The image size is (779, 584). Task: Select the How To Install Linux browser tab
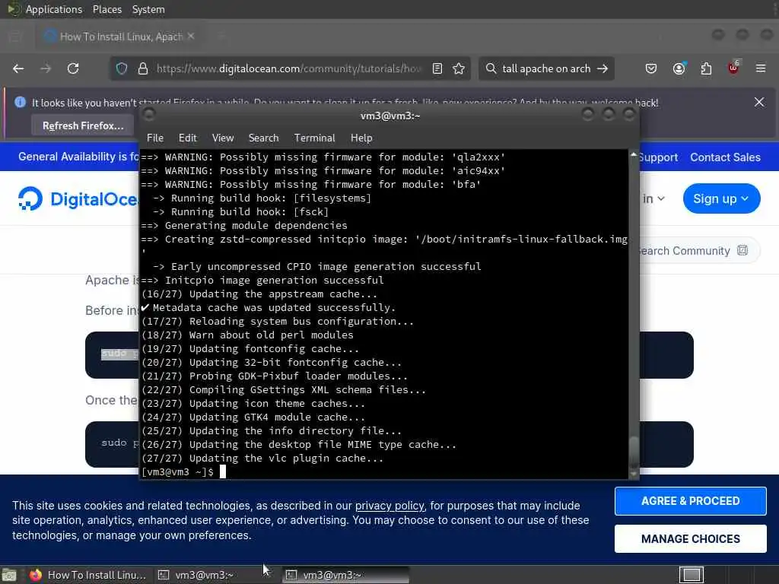119,36
